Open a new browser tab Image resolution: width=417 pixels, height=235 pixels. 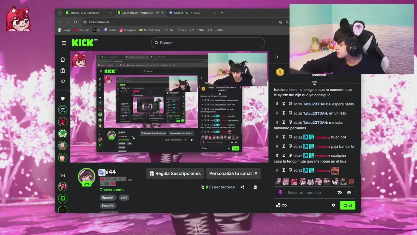[x=222, y=13]
